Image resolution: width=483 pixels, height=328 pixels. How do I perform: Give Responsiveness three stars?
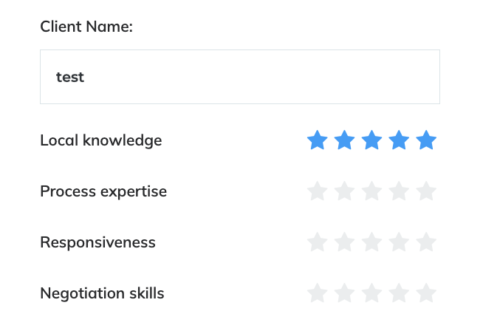[x=371, y=242]
